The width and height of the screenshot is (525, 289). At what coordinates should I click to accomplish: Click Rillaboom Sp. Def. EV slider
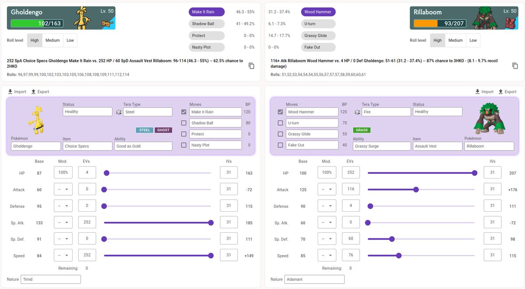421,239
